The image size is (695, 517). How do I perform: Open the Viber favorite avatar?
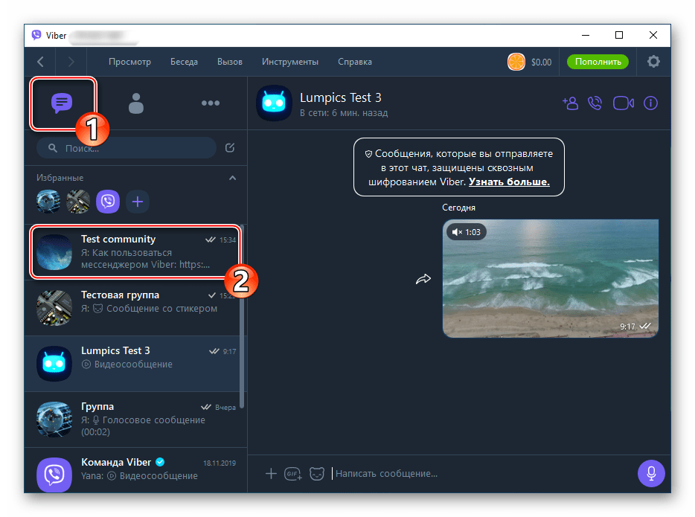point(108,202)
